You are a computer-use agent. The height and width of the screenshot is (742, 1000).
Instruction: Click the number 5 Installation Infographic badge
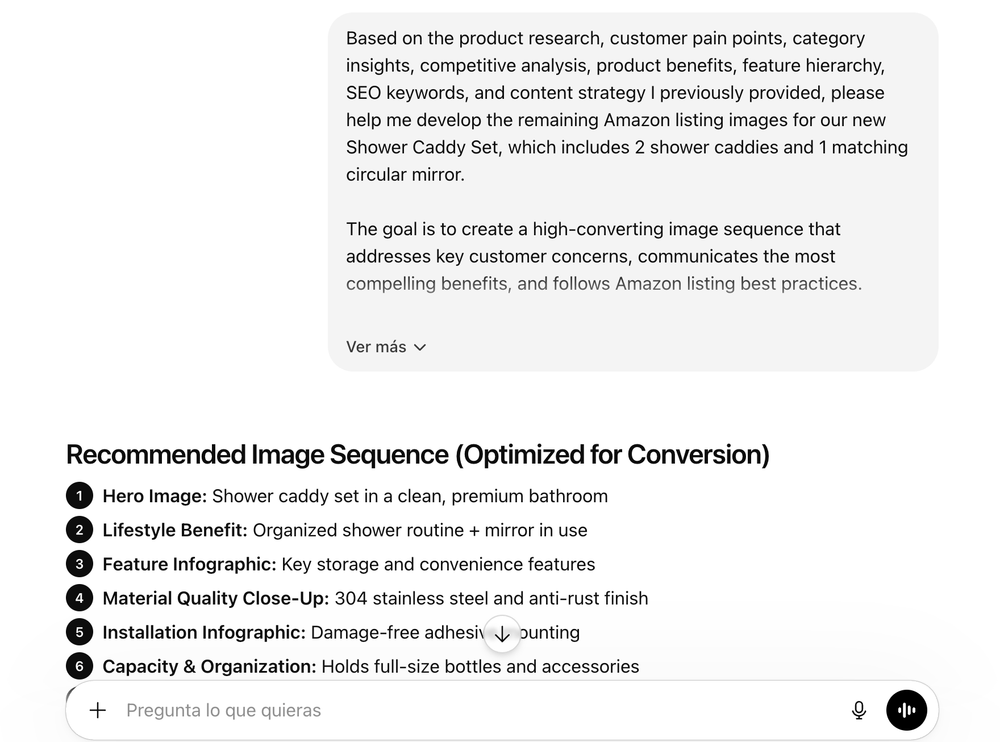(80, 632)
